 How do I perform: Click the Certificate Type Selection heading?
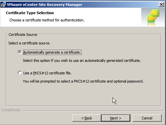point(30,13)
